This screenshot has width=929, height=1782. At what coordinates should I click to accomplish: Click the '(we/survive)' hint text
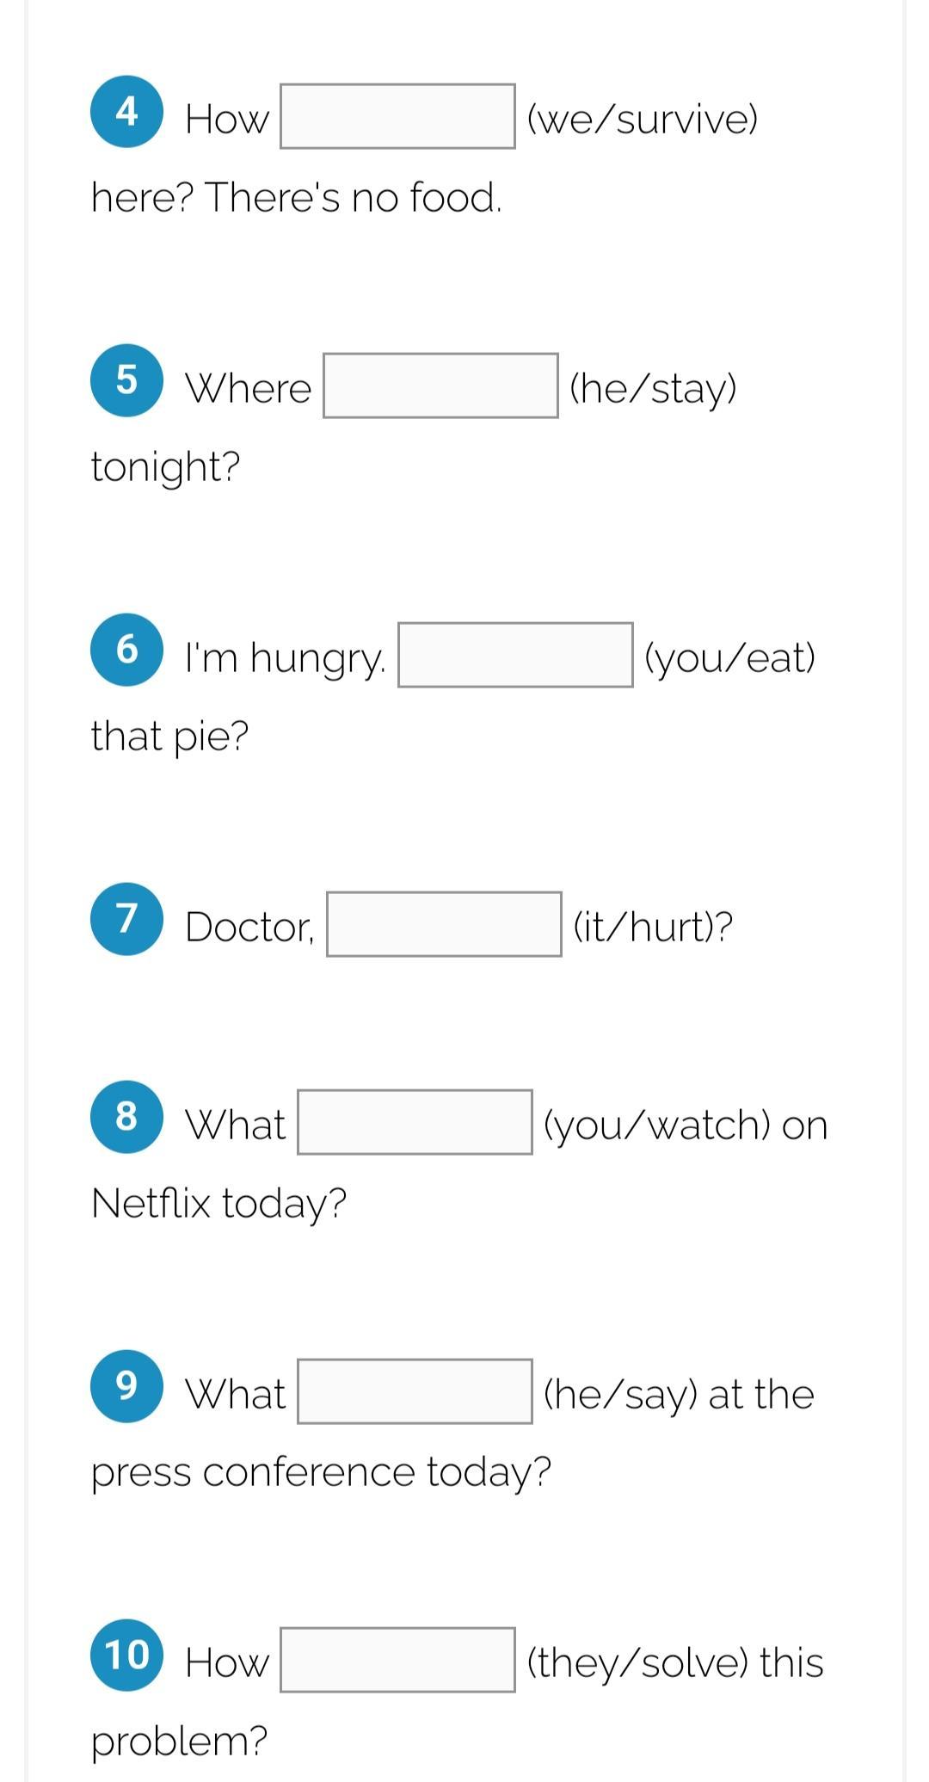[643, 119]
